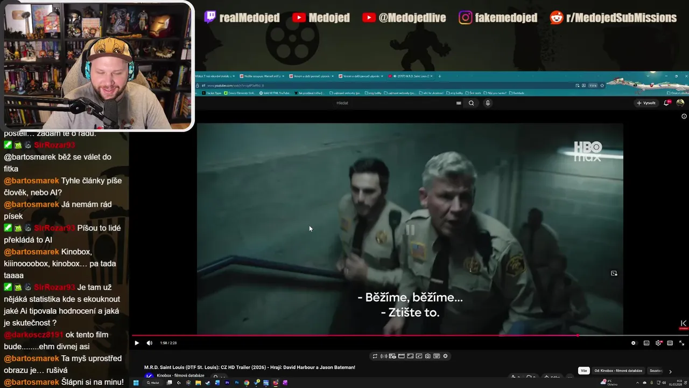Open the keyboard icon in extension toolbar
The width and height of the screenshot is (689, 388).
[437, 356]
